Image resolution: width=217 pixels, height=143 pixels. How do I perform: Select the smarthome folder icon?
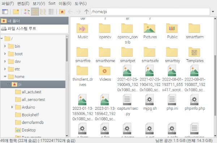coord(105,52)
